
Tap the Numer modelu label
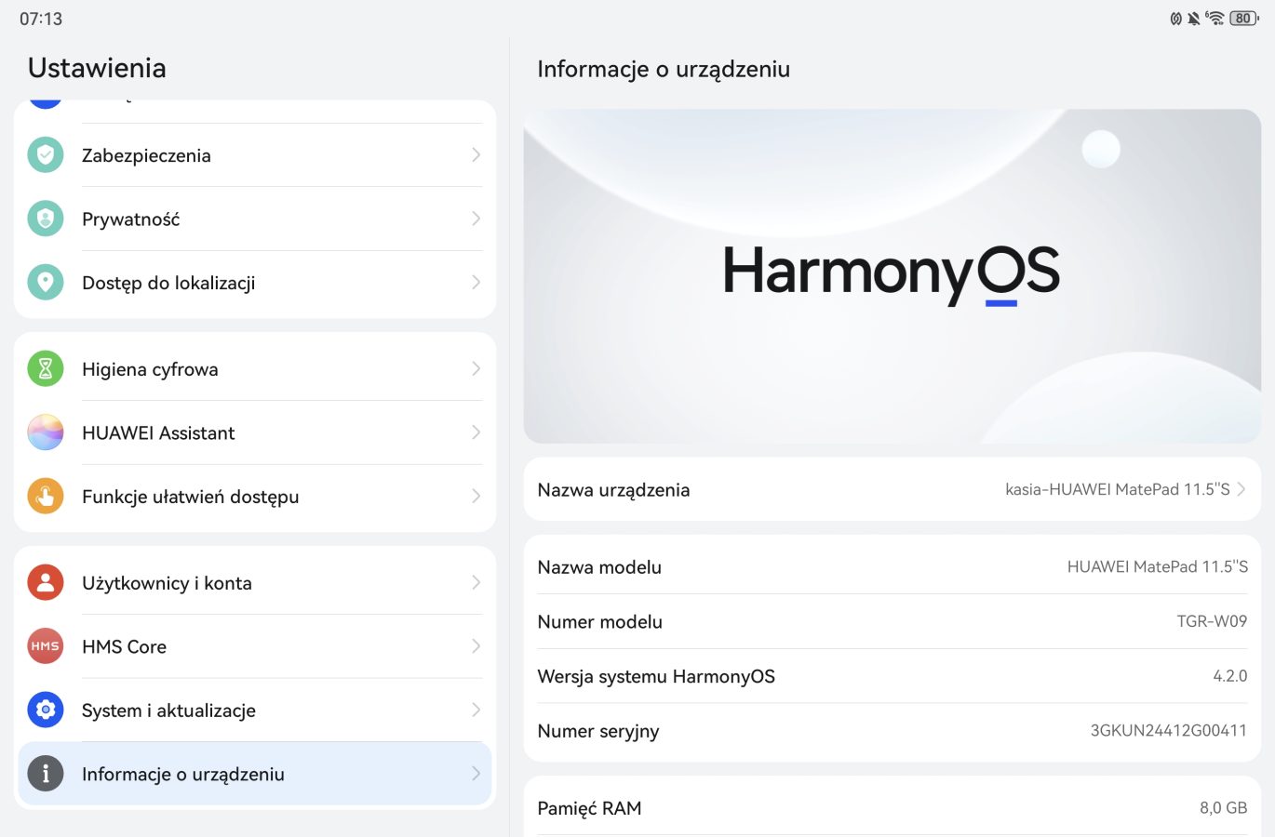pyautogui.click(x=600, y=622)
